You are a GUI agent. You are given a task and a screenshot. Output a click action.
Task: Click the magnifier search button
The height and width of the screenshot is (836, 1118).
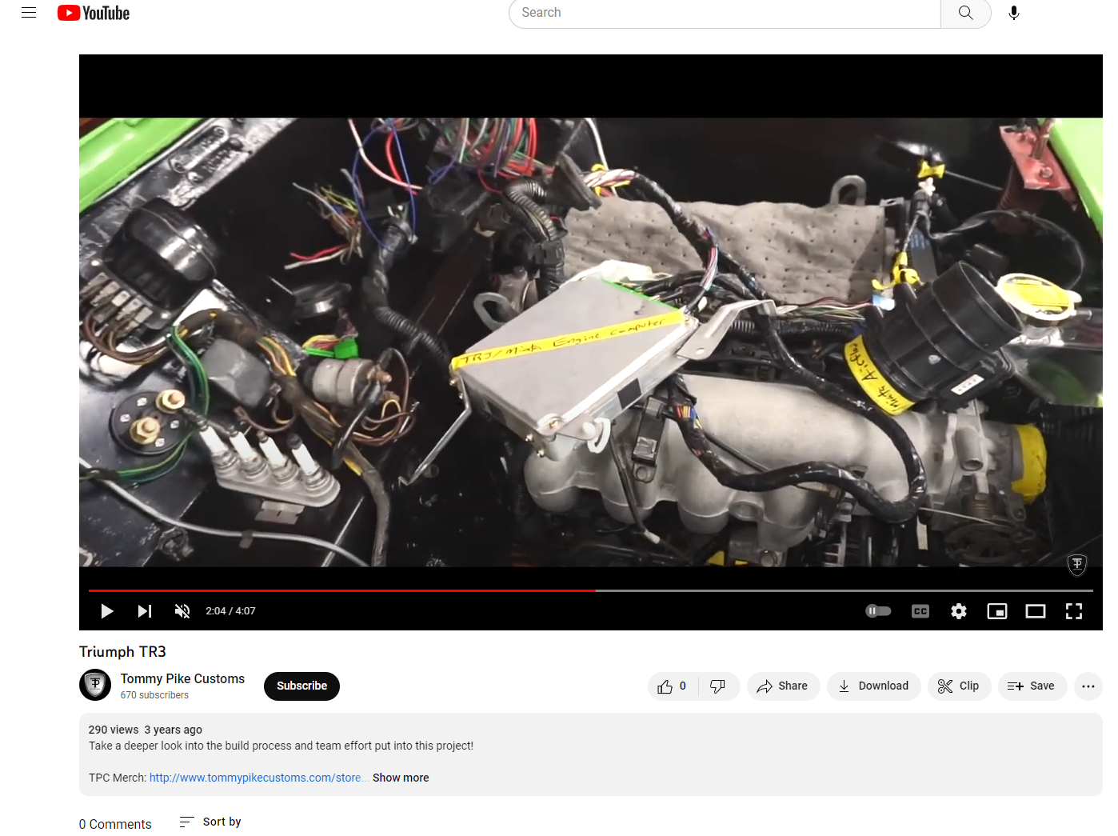point(965,13)
